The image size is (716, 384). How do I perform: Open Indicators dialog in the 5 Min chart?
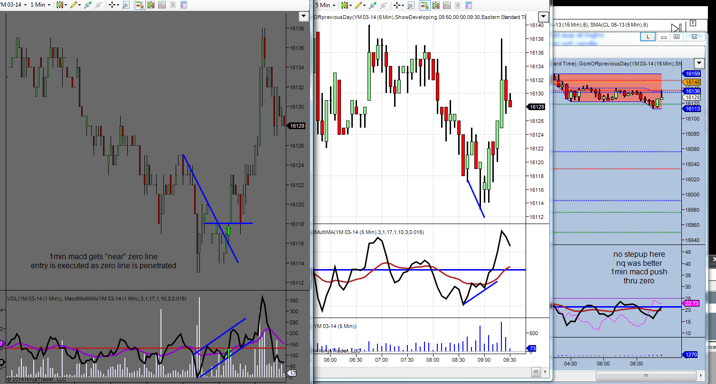click(x=447, y=5)
